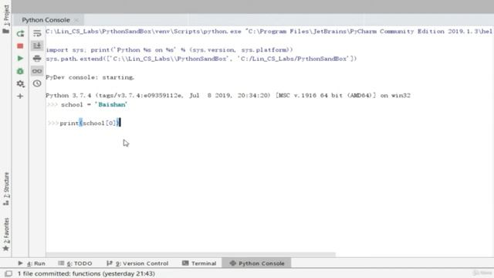The height and width of the screenshot is (278, 494).
Task: Print the console output
Action: pos(37,59)
